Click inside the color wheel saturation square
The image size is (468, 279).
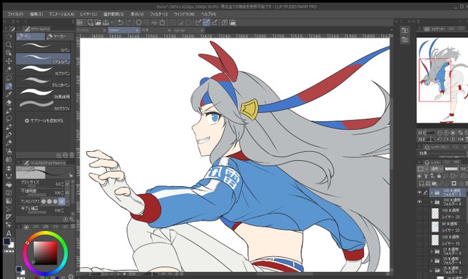click(x=45, y=253)
